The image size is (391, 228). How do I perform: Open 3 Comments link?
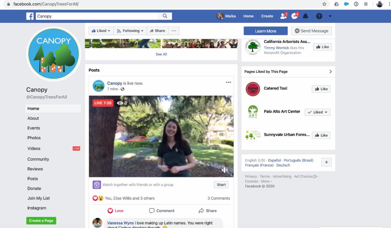[x=219, y=198]
